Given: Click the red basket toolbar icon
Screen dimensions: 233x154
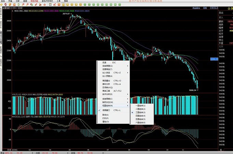Looking at the screenshot, I should [44, 4].
